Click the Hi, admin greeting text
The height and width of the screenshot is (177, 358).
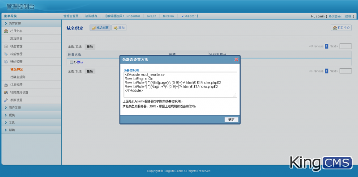point(318,17)
